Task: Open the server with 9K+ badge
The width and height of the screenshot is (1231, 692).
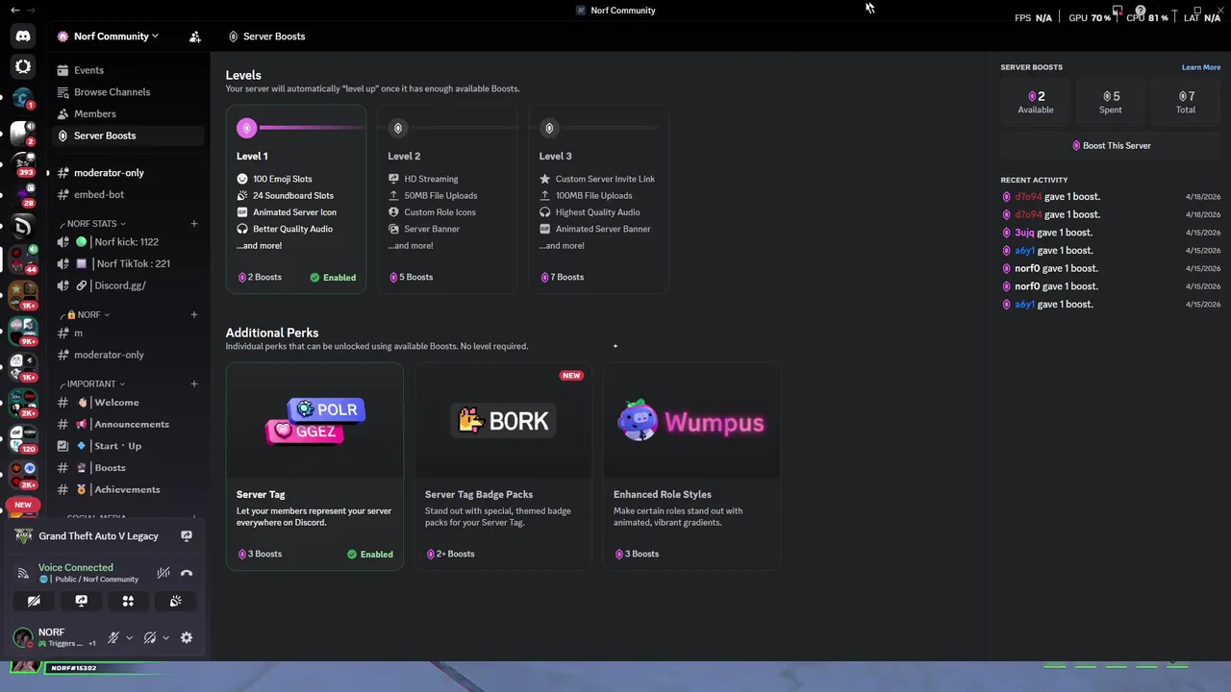Action: (23, 330)
